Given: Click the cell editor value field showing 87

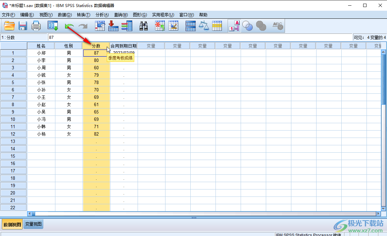Looking at the screenshot, I should [200, 37].
